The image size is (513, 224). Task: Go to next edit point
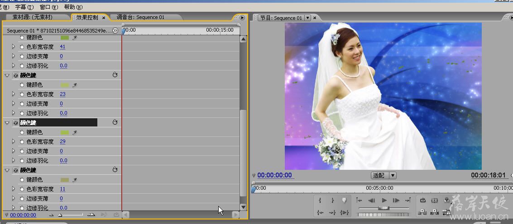click(408, 200)
